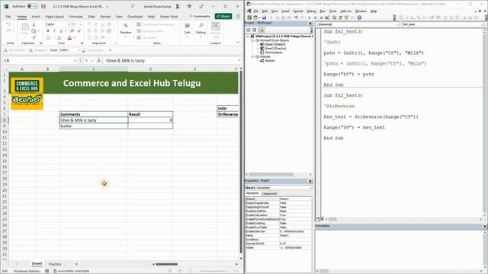The height and width of the screenshot is (274, 488).
Task: Expand the formula bar chevron
Action: pos(239,61)
